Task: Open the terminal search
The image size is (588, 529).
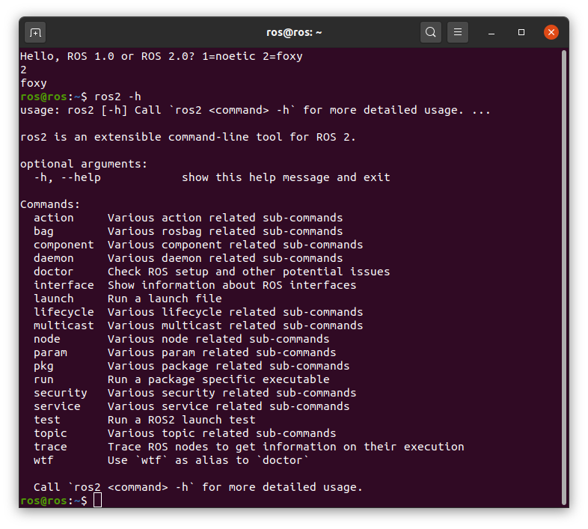Action: coord(430,32)
